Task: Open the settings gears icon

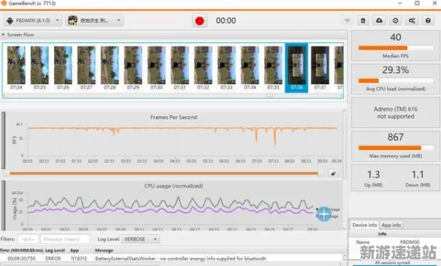Action: 411,21
